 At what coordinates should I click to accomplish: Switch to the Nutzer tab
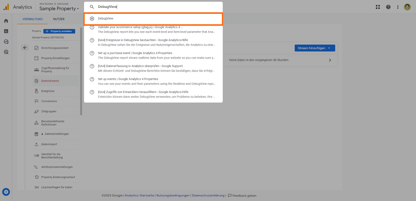point(59,19)
